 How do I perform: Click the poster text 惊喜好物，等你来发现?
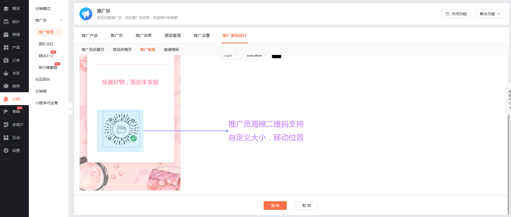click(130, 82)
